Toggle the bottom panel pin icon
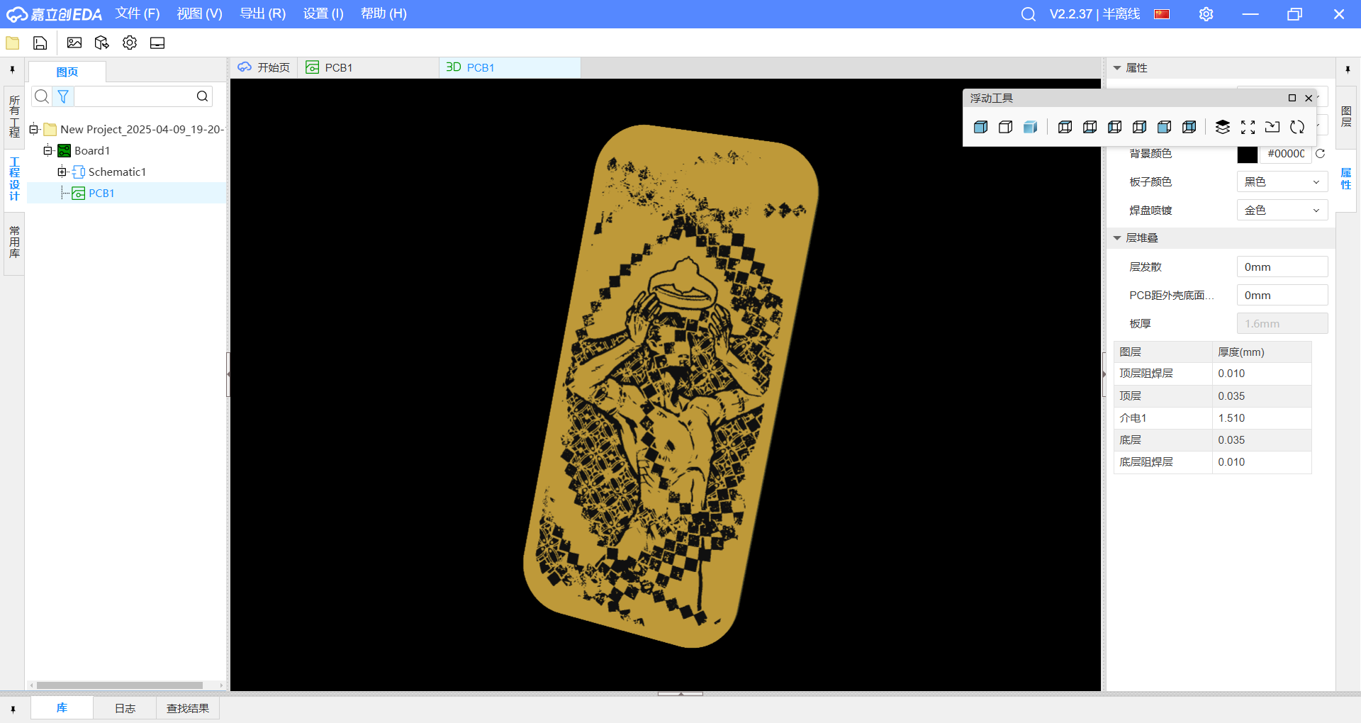The width and height of the screenshot is (1361, 723). (13, 709)
